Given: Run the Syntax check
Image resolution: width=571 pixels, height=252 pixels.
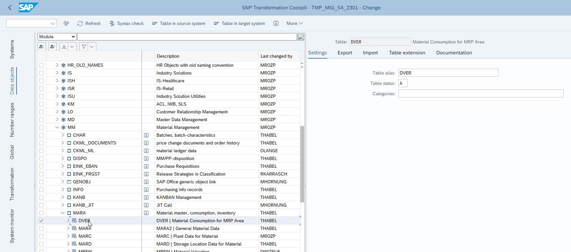Looking at the screenshot, I should pyautogui.click(x=127, y=23).
